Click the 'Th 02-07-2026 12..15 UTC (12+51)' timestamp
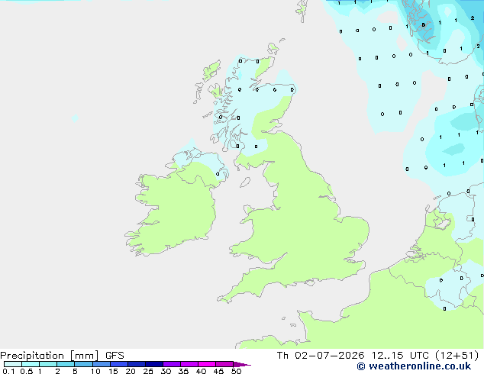 click(378, 356)
